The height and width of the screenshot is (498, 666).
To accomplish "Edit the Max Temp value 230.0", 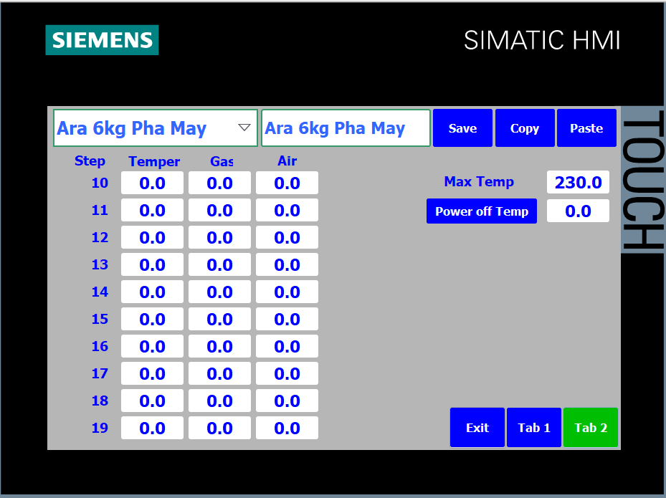I will [578, 183].
